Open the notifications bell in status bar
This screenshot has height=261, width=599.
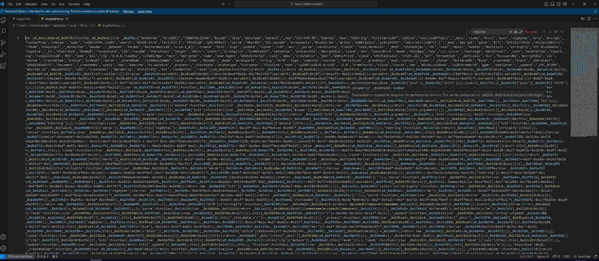[595, 257]
